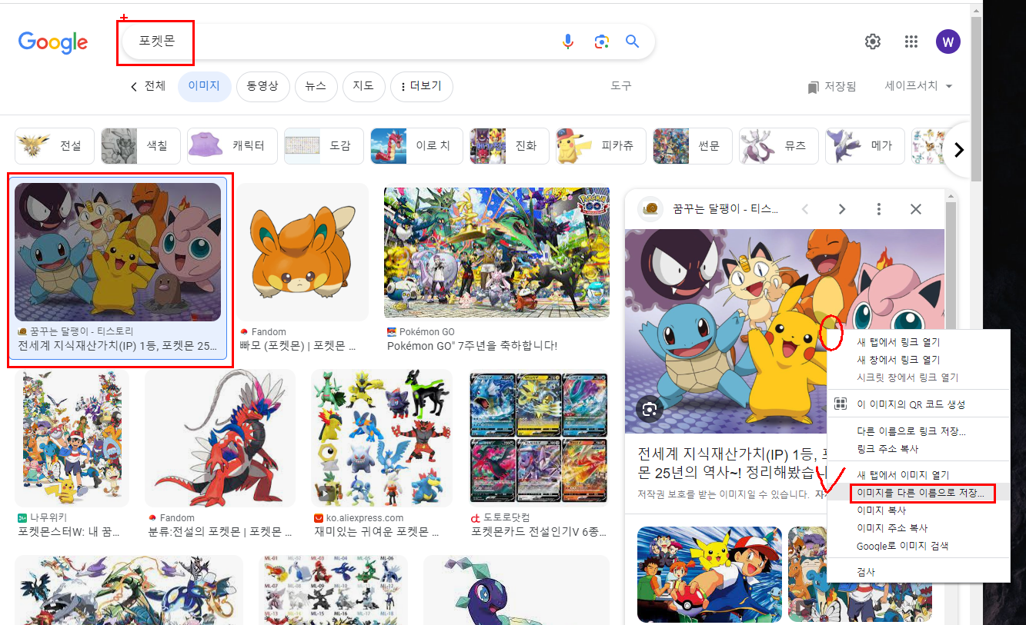Open the Pokémon GO 7주년 thumbnail
1026x625 pixels.
496,253
